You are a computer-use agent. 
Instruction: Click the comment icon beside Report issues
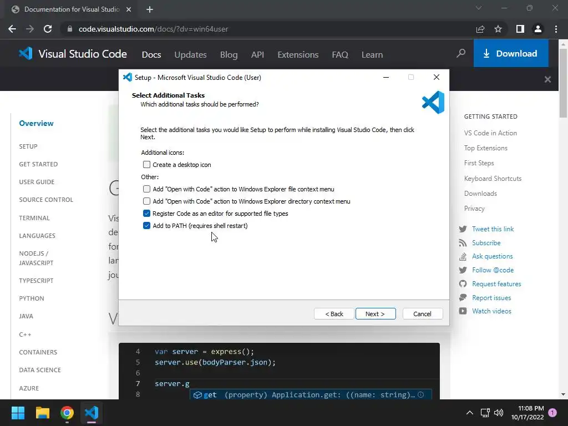[463, 297]
